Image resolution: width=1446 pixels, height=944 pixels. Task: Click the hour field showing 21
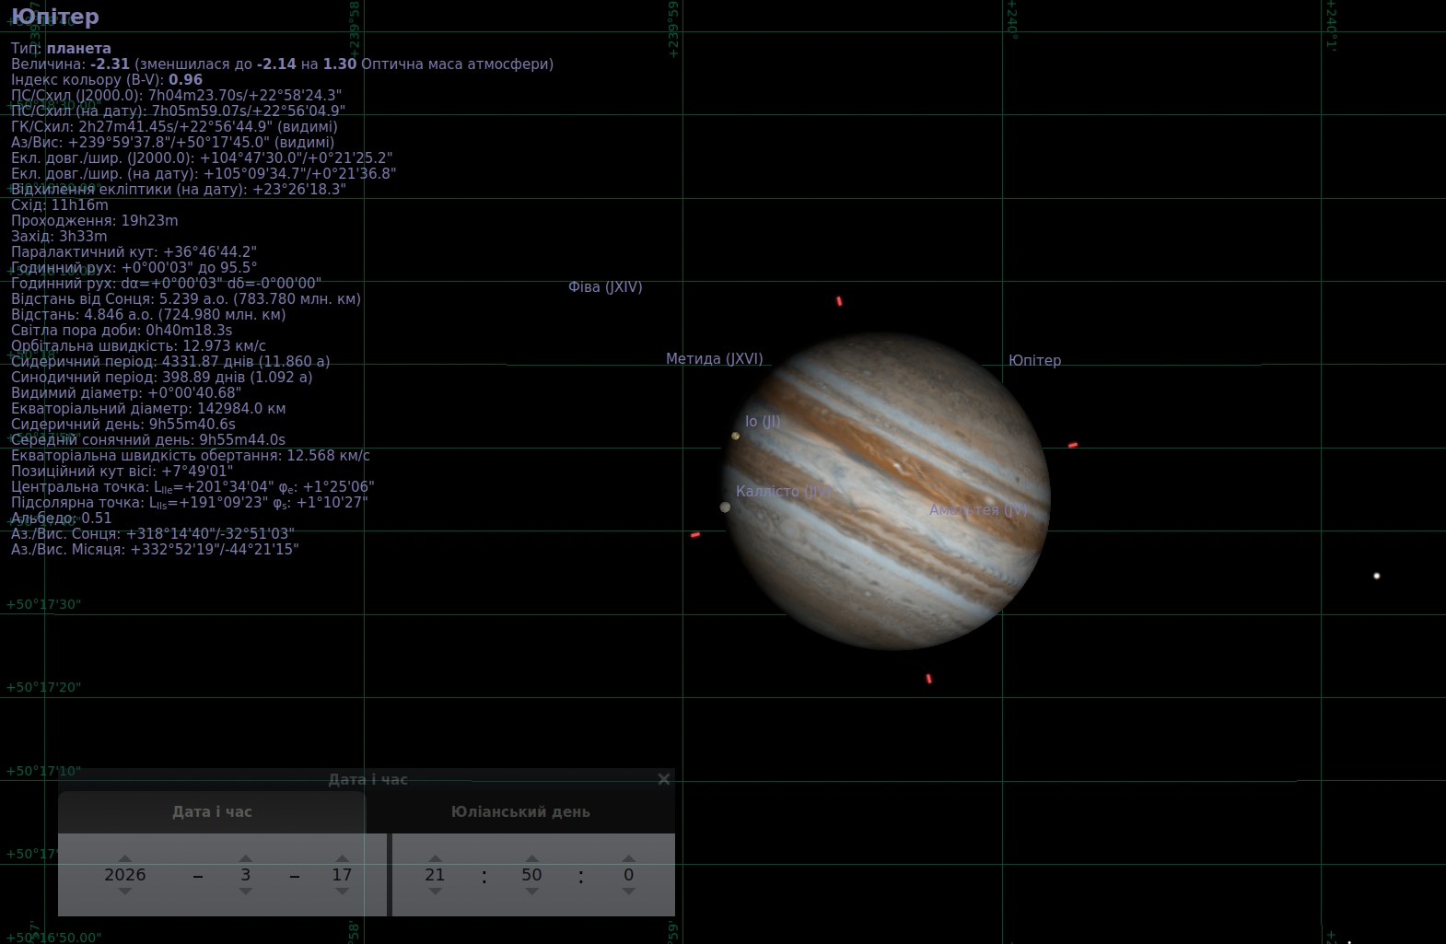pos(435,875)
